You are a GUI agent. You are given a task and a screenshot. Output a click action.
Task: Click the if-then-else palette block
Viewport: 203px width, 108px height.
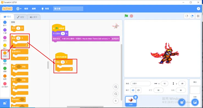19,86
